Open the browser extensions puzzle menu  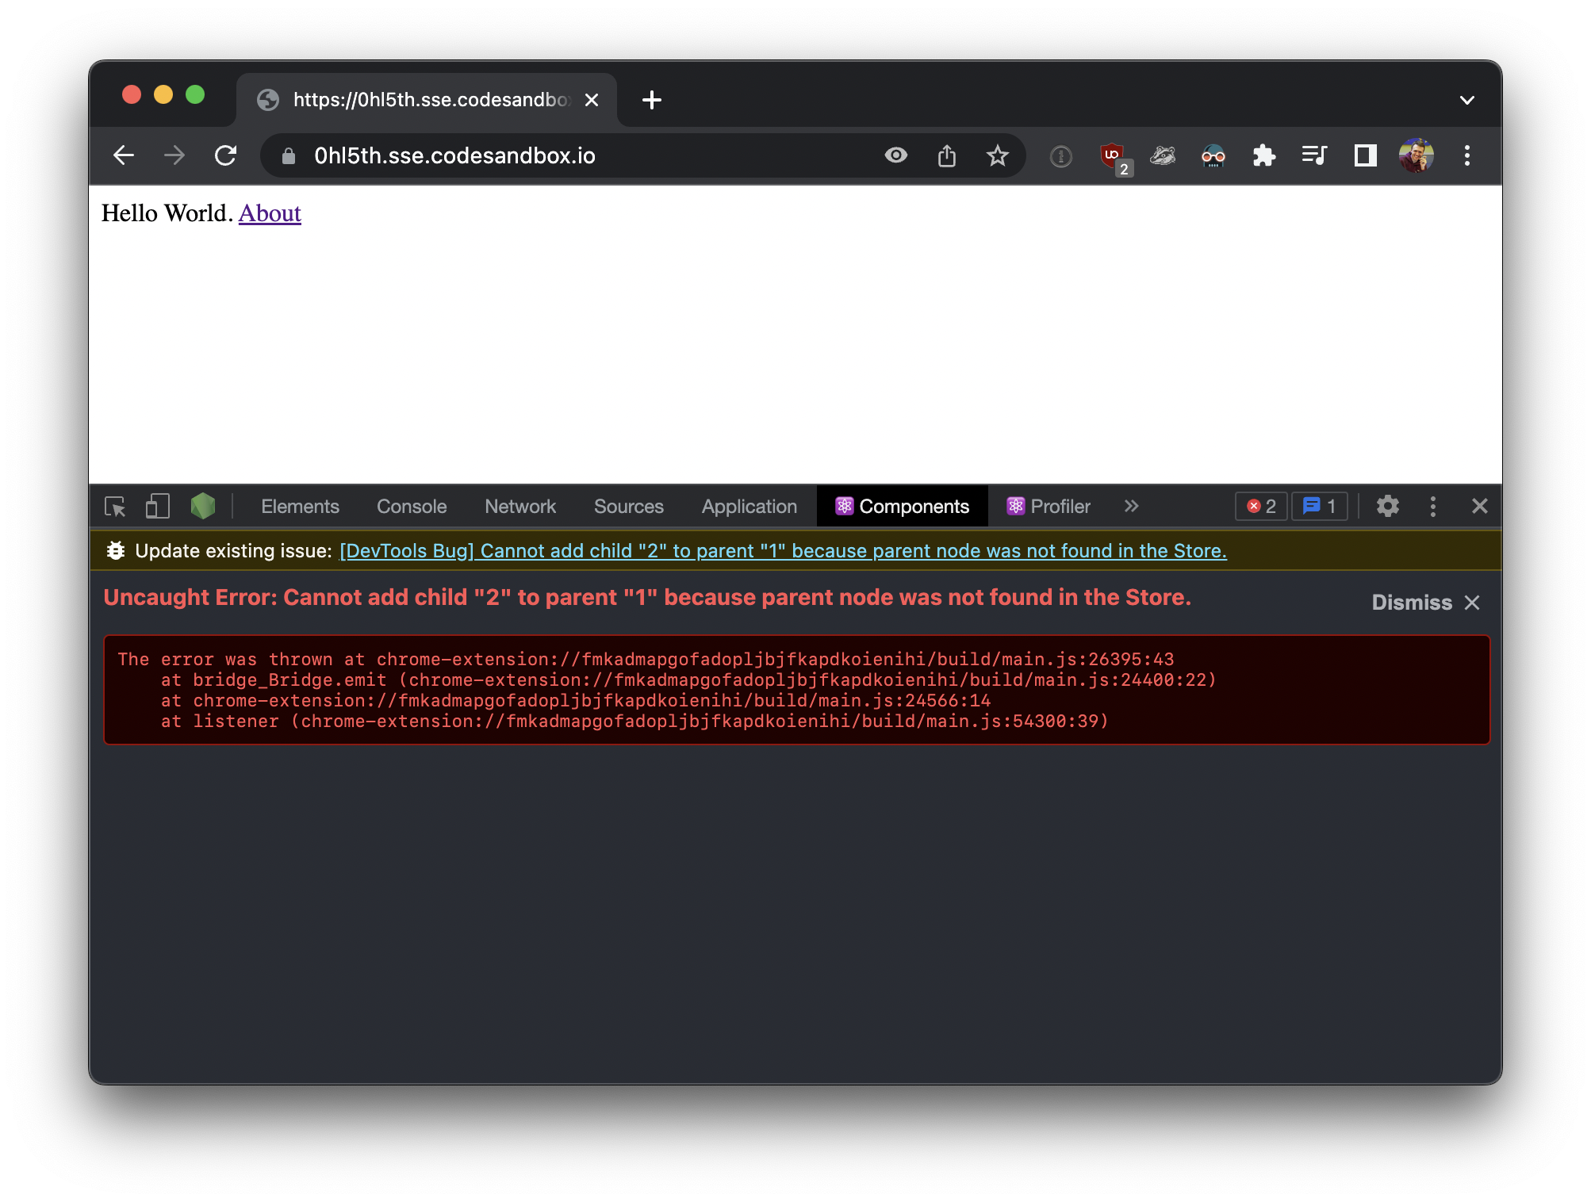pyautogui.click(x=1263, y=155)
